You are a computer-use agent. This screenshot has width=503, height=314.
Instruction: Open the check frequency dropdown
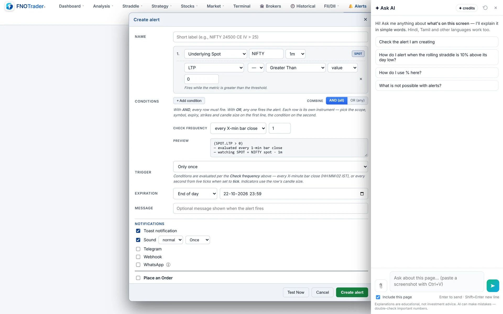pyautogui.click(x=238, y=128)
